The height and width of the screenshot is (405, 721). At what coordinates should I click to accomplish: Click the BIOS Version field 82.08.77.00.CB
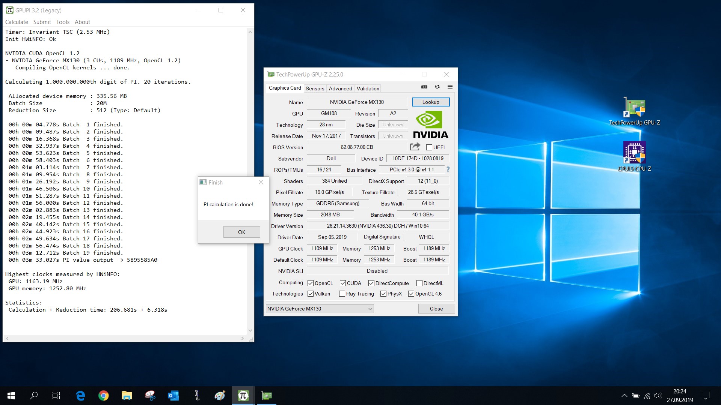click(x=357, y=147)
